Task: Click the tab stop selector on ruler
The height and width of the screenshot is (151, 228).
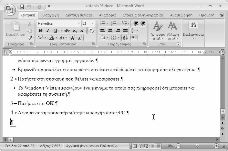Action: point(6,52)
